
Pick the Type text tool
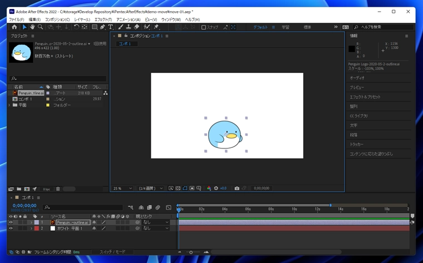(x=110, y=27)
